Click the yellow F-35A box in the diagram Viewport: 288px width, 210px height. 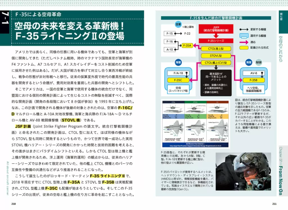187,46
